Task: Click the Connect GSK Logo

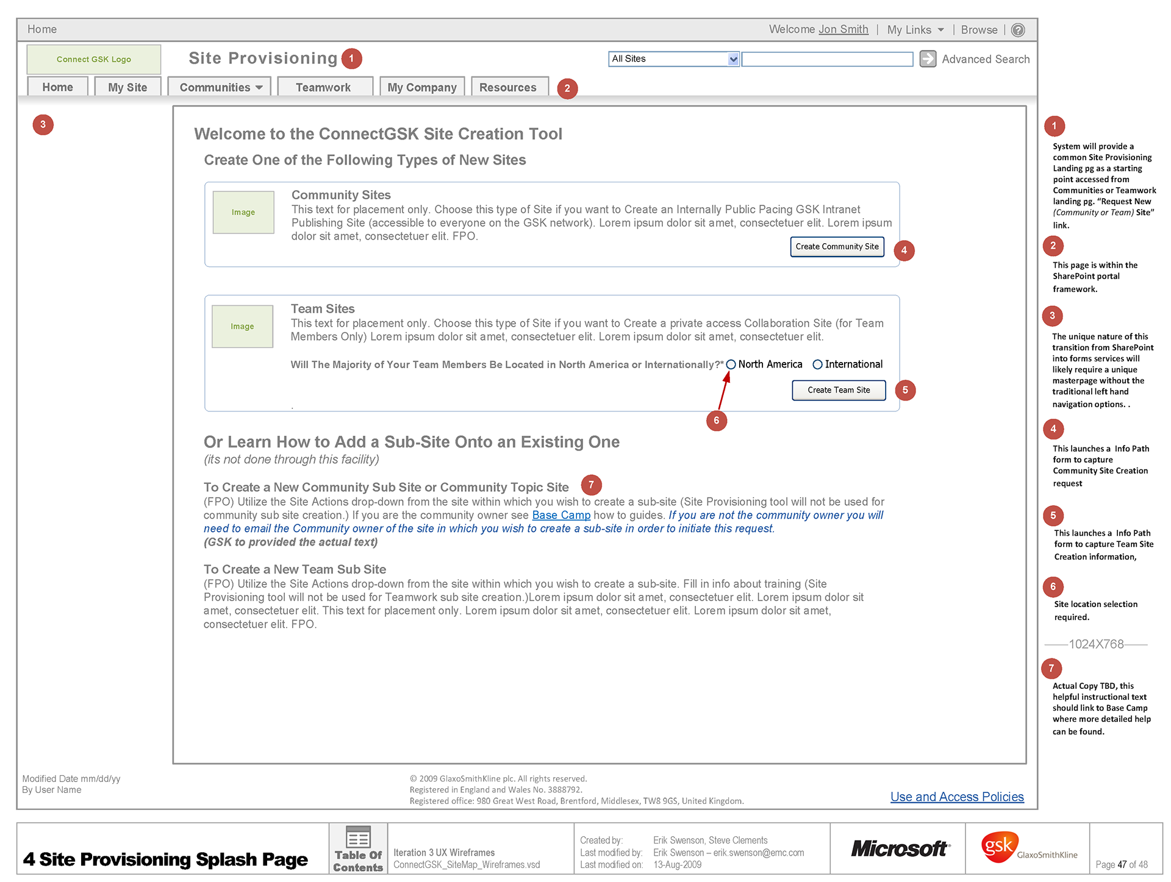Action: click(x=94, y=59)
